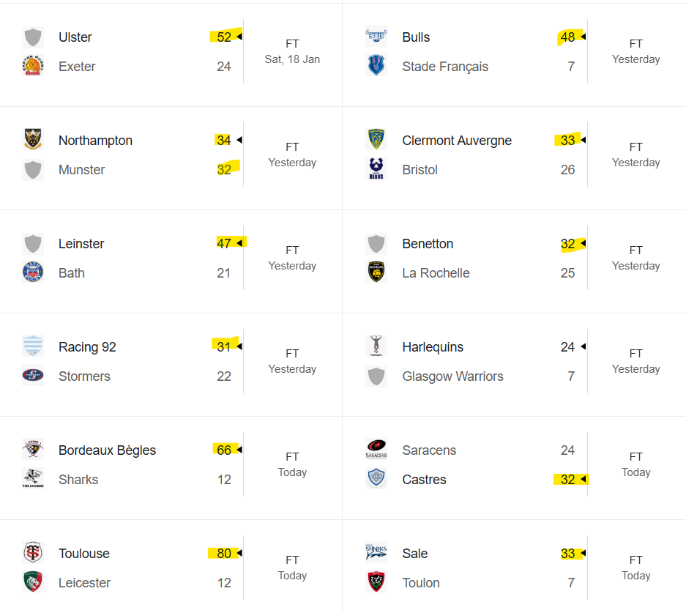The height and width of the screenshot is (613, 686).
Task: Click the Clermont Auvergne crest icon
Action: point(376,140)
